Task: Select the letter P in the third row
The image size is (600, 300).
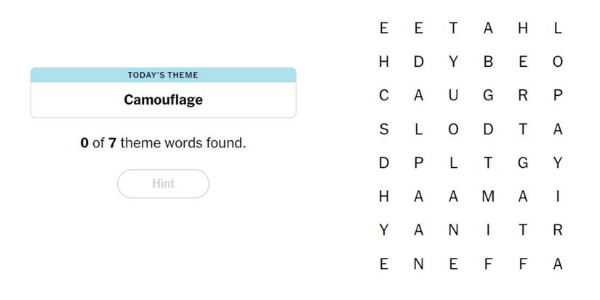Action: coord(558,96)
